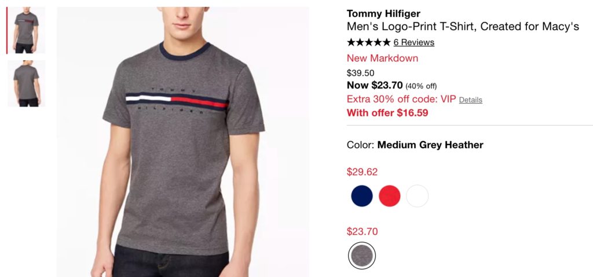The height and width of the screenshot is (277, 593).
Task: Click the Tommy flag logo on shirt
Action: [177, 101]
